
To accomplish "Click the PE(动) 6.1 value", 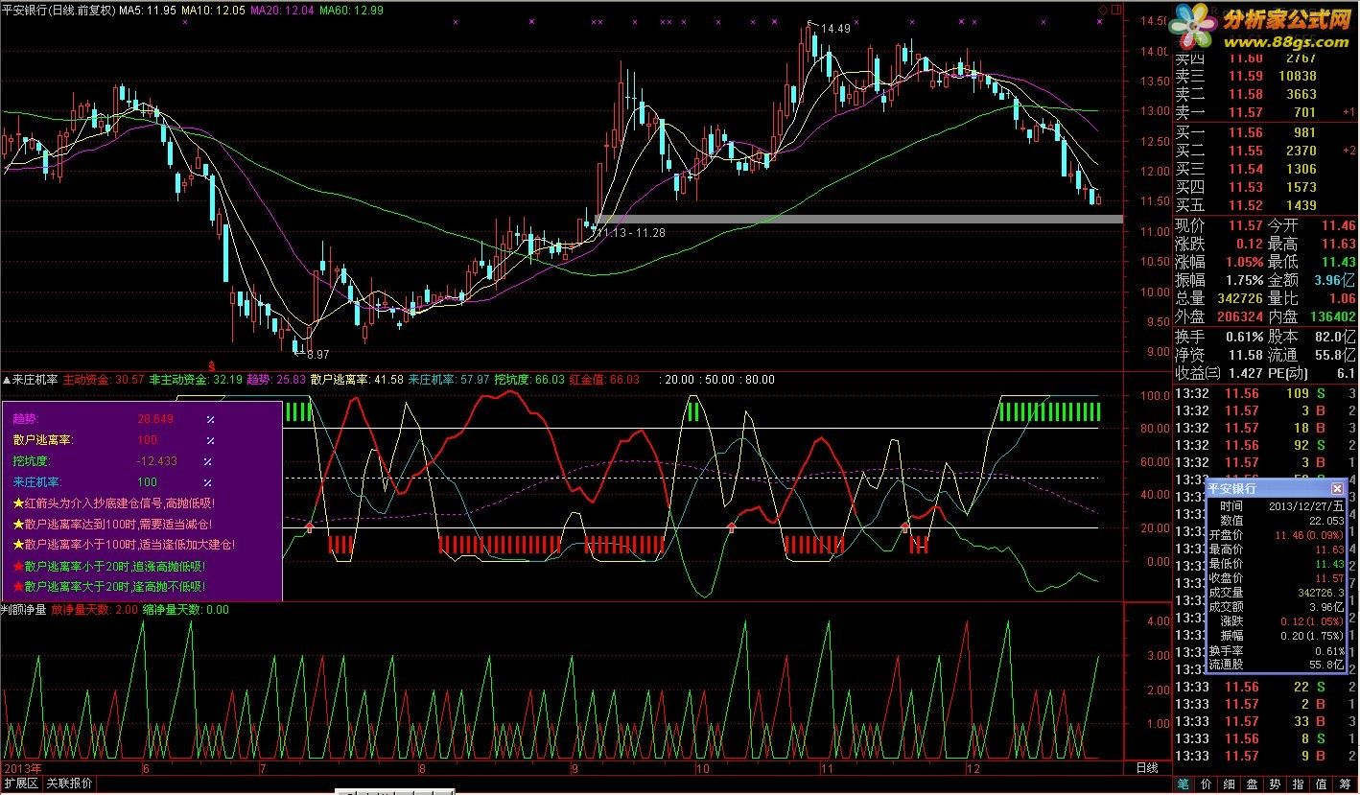I will (x=1346, y=373).
